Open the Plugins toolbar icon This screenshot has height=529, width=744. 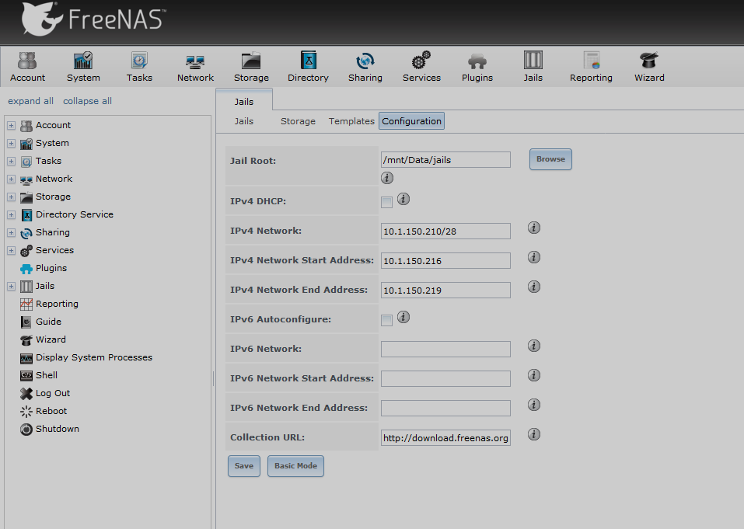coord(477,67)
